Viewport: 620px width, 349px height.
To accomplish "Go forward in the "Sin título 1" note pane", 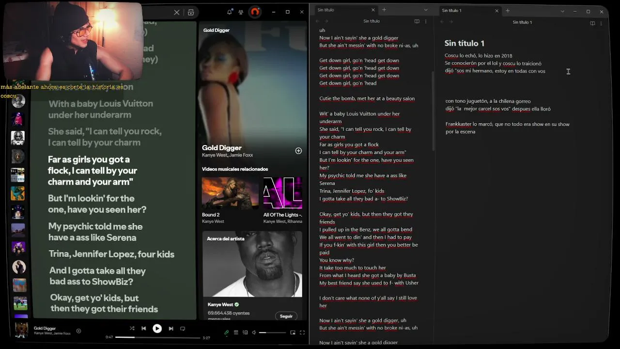I will (450, 22).
